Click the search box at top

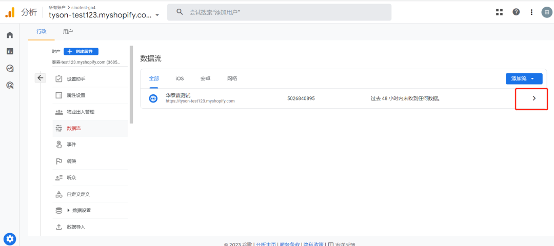click(280, 12)
